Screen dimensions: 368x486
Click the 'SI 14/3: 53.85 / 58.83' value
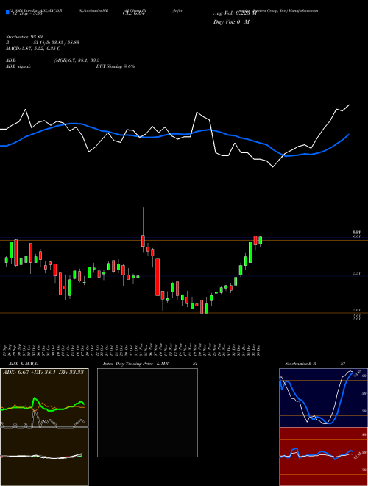pos(56,43)
